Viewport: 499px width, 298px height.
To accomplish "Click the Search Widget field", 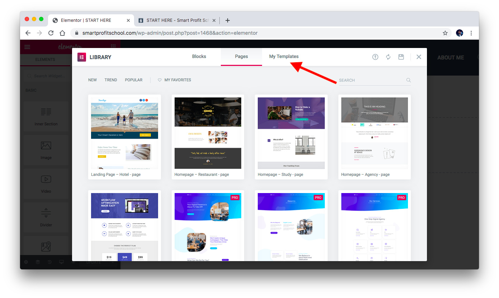I will pos(47,76).
